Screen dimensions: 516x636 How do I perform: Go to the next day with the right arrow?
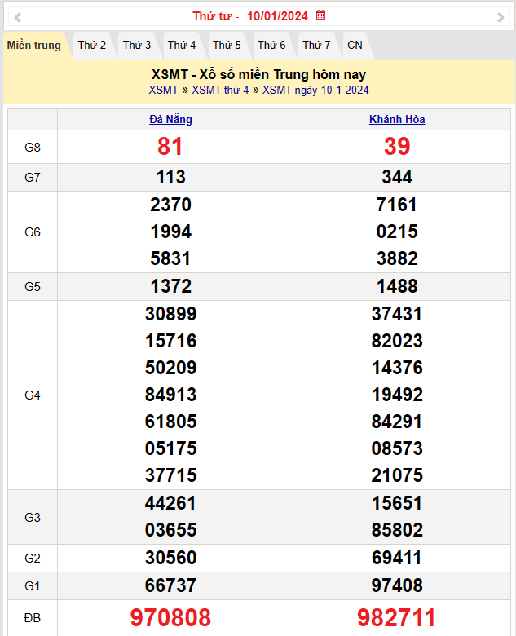click(501, 17)
